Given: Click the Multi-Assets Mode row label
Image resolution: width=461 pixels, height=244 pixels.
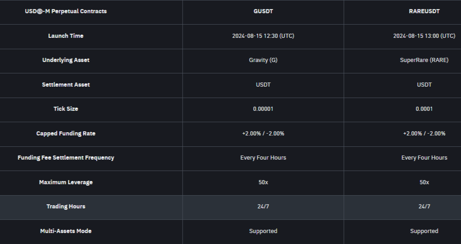Looking at the screenshot, I should click(66, 231).
